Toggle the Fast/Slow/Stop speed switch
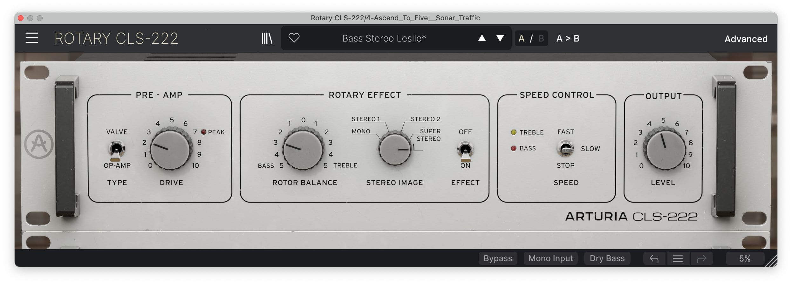This screenshot has height=284, width=792. pyautogui.click(x=565, y=149)
